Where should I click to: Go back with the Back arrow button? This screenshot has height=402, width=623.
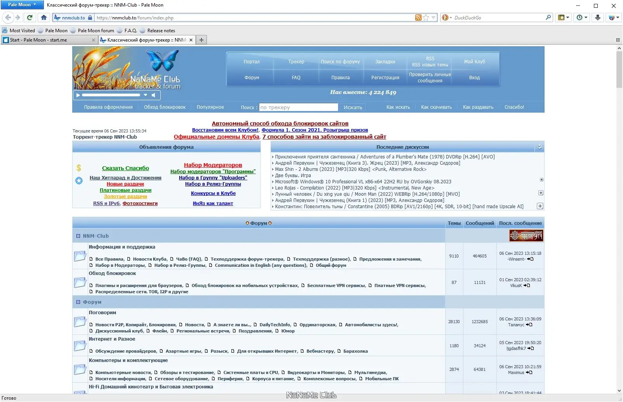[8, 17]
